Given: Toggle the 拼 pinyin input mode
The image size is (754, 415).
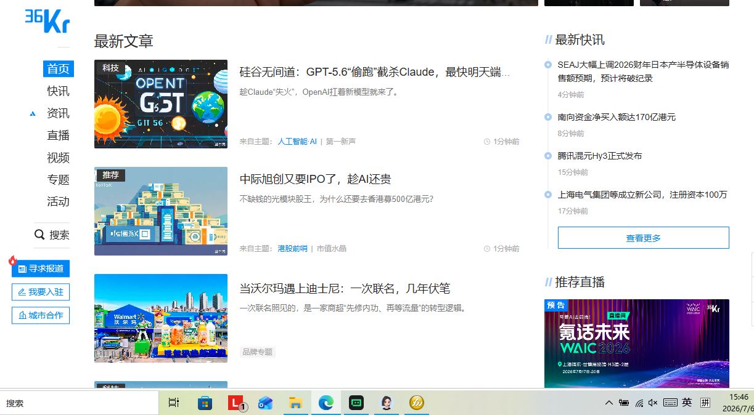Looking at the screenshot, I should (705, 403).
